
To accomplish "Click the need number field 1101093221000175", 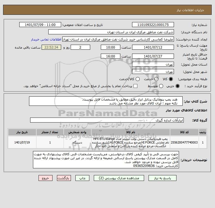I will point(153,25).
